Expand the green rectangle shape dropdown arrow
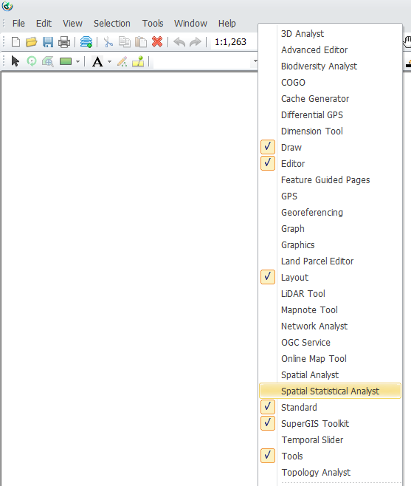The width and height of the screenshot is (411, 486). tap(77, 62)
